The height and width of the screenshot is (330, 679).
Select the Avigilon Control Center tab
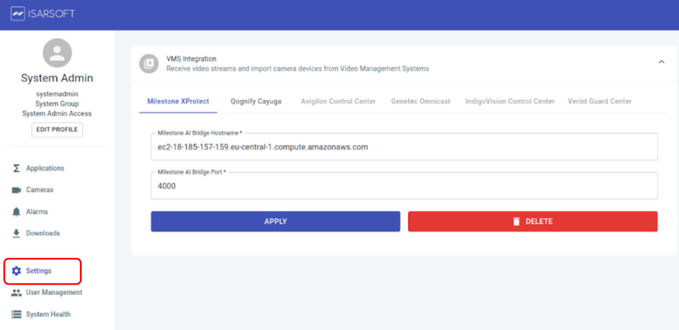(338, 101)
